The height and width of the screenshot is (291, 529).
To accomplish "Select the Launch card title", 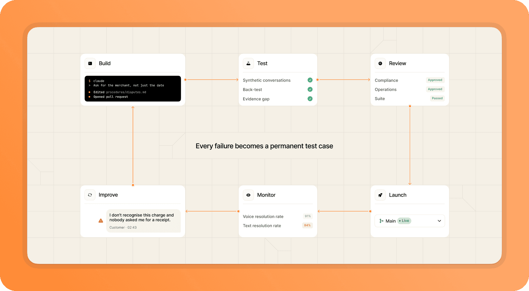I will click(398, 195).
